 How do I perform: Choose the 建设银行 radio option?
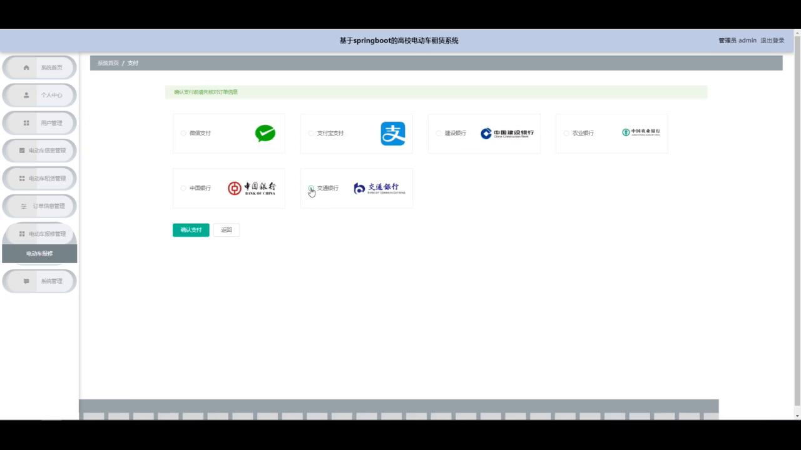439,133
